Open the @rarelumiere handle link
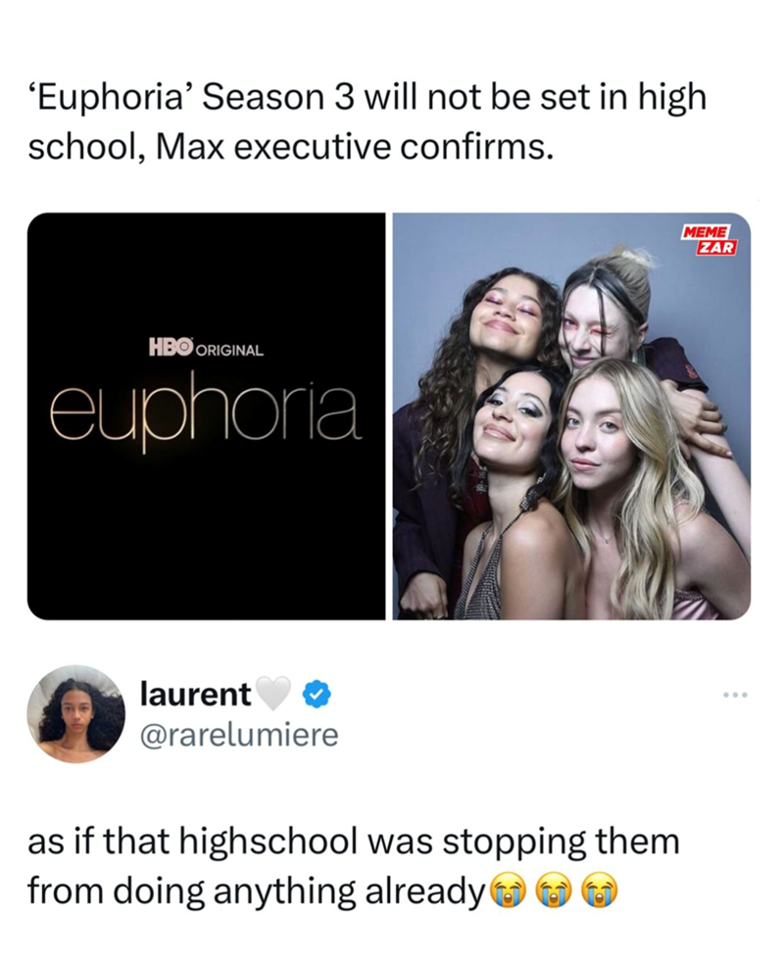This screenshot has width=784, height=971. [x=240, y=735]
